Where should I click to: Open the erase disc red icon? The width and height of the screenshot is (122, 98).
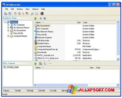click(27, 13)
